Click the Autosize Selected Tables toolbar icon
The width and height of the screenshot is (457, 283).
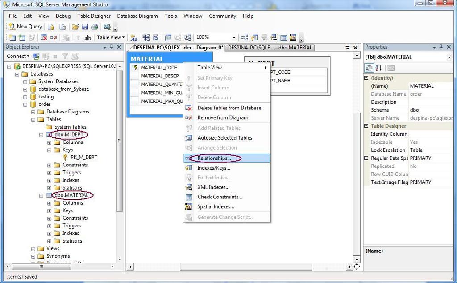tap(168, 37)
